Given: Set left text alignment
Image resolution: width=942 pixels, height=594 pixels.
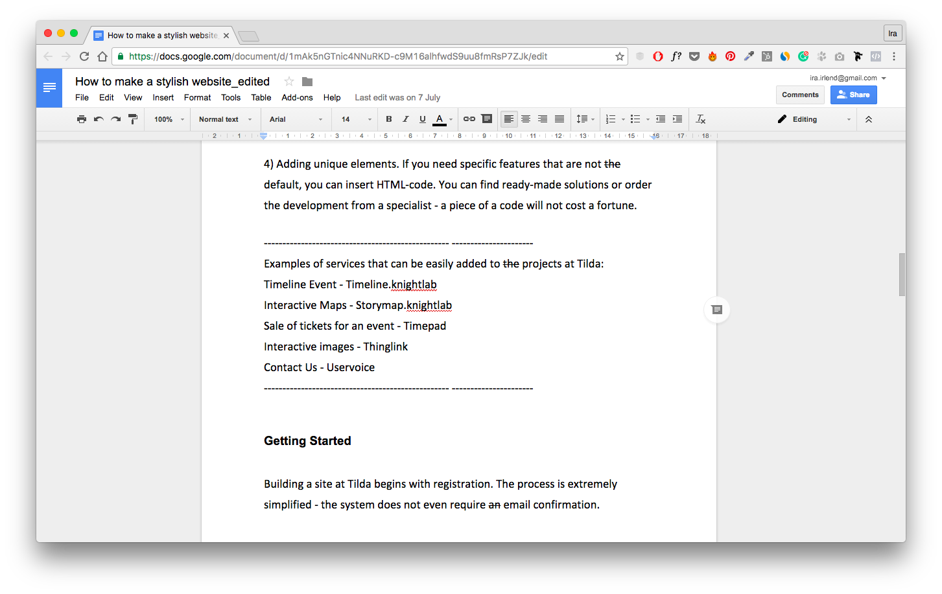Looking at the screenshot, I should tap(509, 119).
